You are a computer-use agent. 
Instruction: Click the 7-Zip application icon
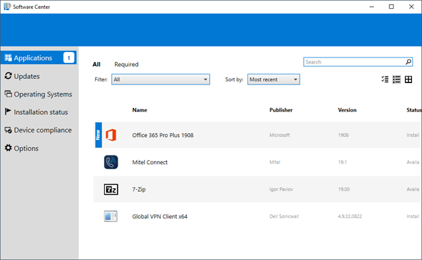click(x=111, y=189)
